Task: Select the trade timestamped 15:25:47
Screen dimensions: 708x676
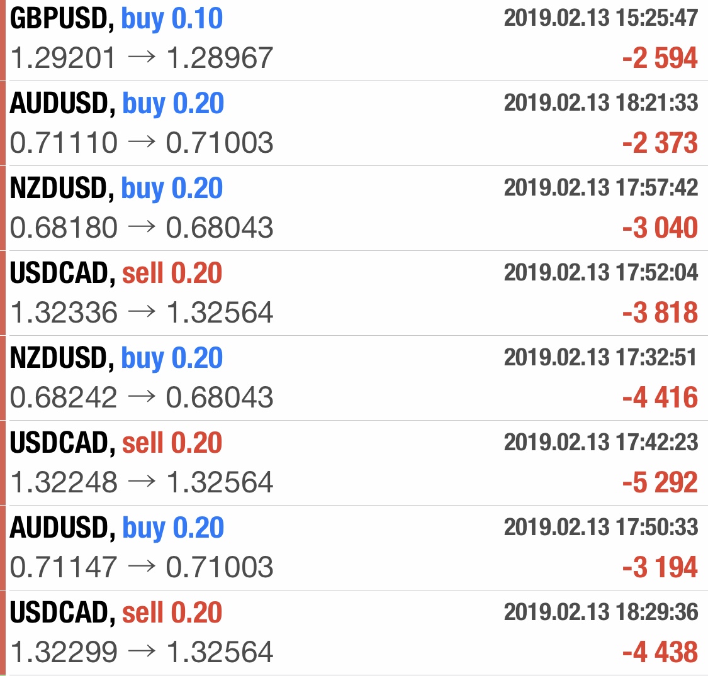Action: tap(600, 18)
